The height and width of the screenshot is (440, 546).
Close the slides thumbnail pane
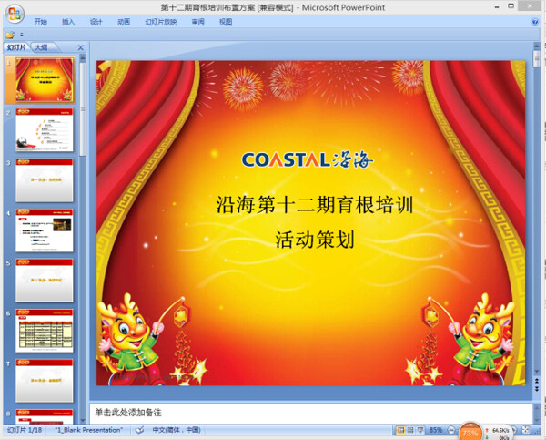pos(80,47)
